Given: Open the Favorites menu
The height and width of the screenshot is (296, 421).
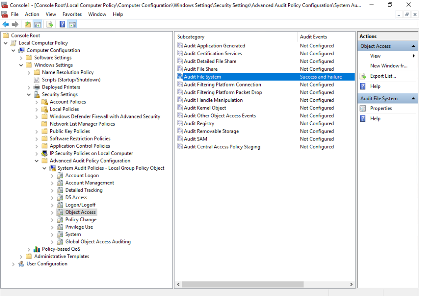Looking at the screenshot, I should 72,14.
